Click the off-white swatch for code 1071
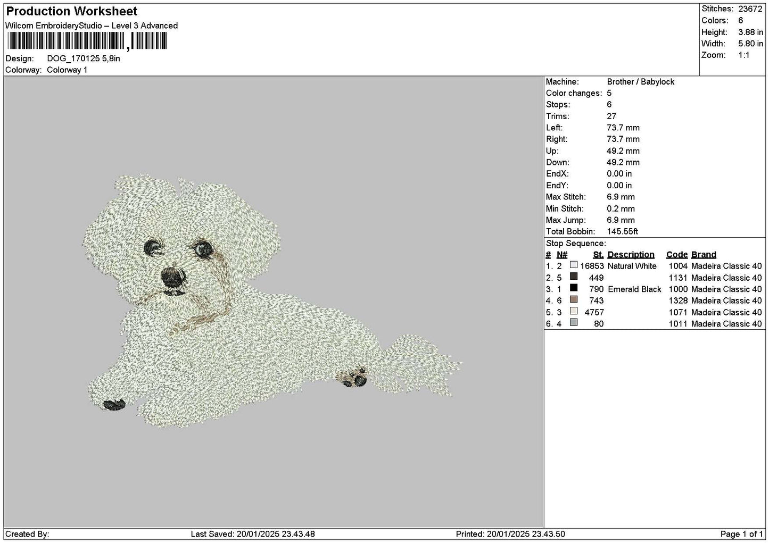This screenshot has width=769, height=543. click(x=574, y=311)
